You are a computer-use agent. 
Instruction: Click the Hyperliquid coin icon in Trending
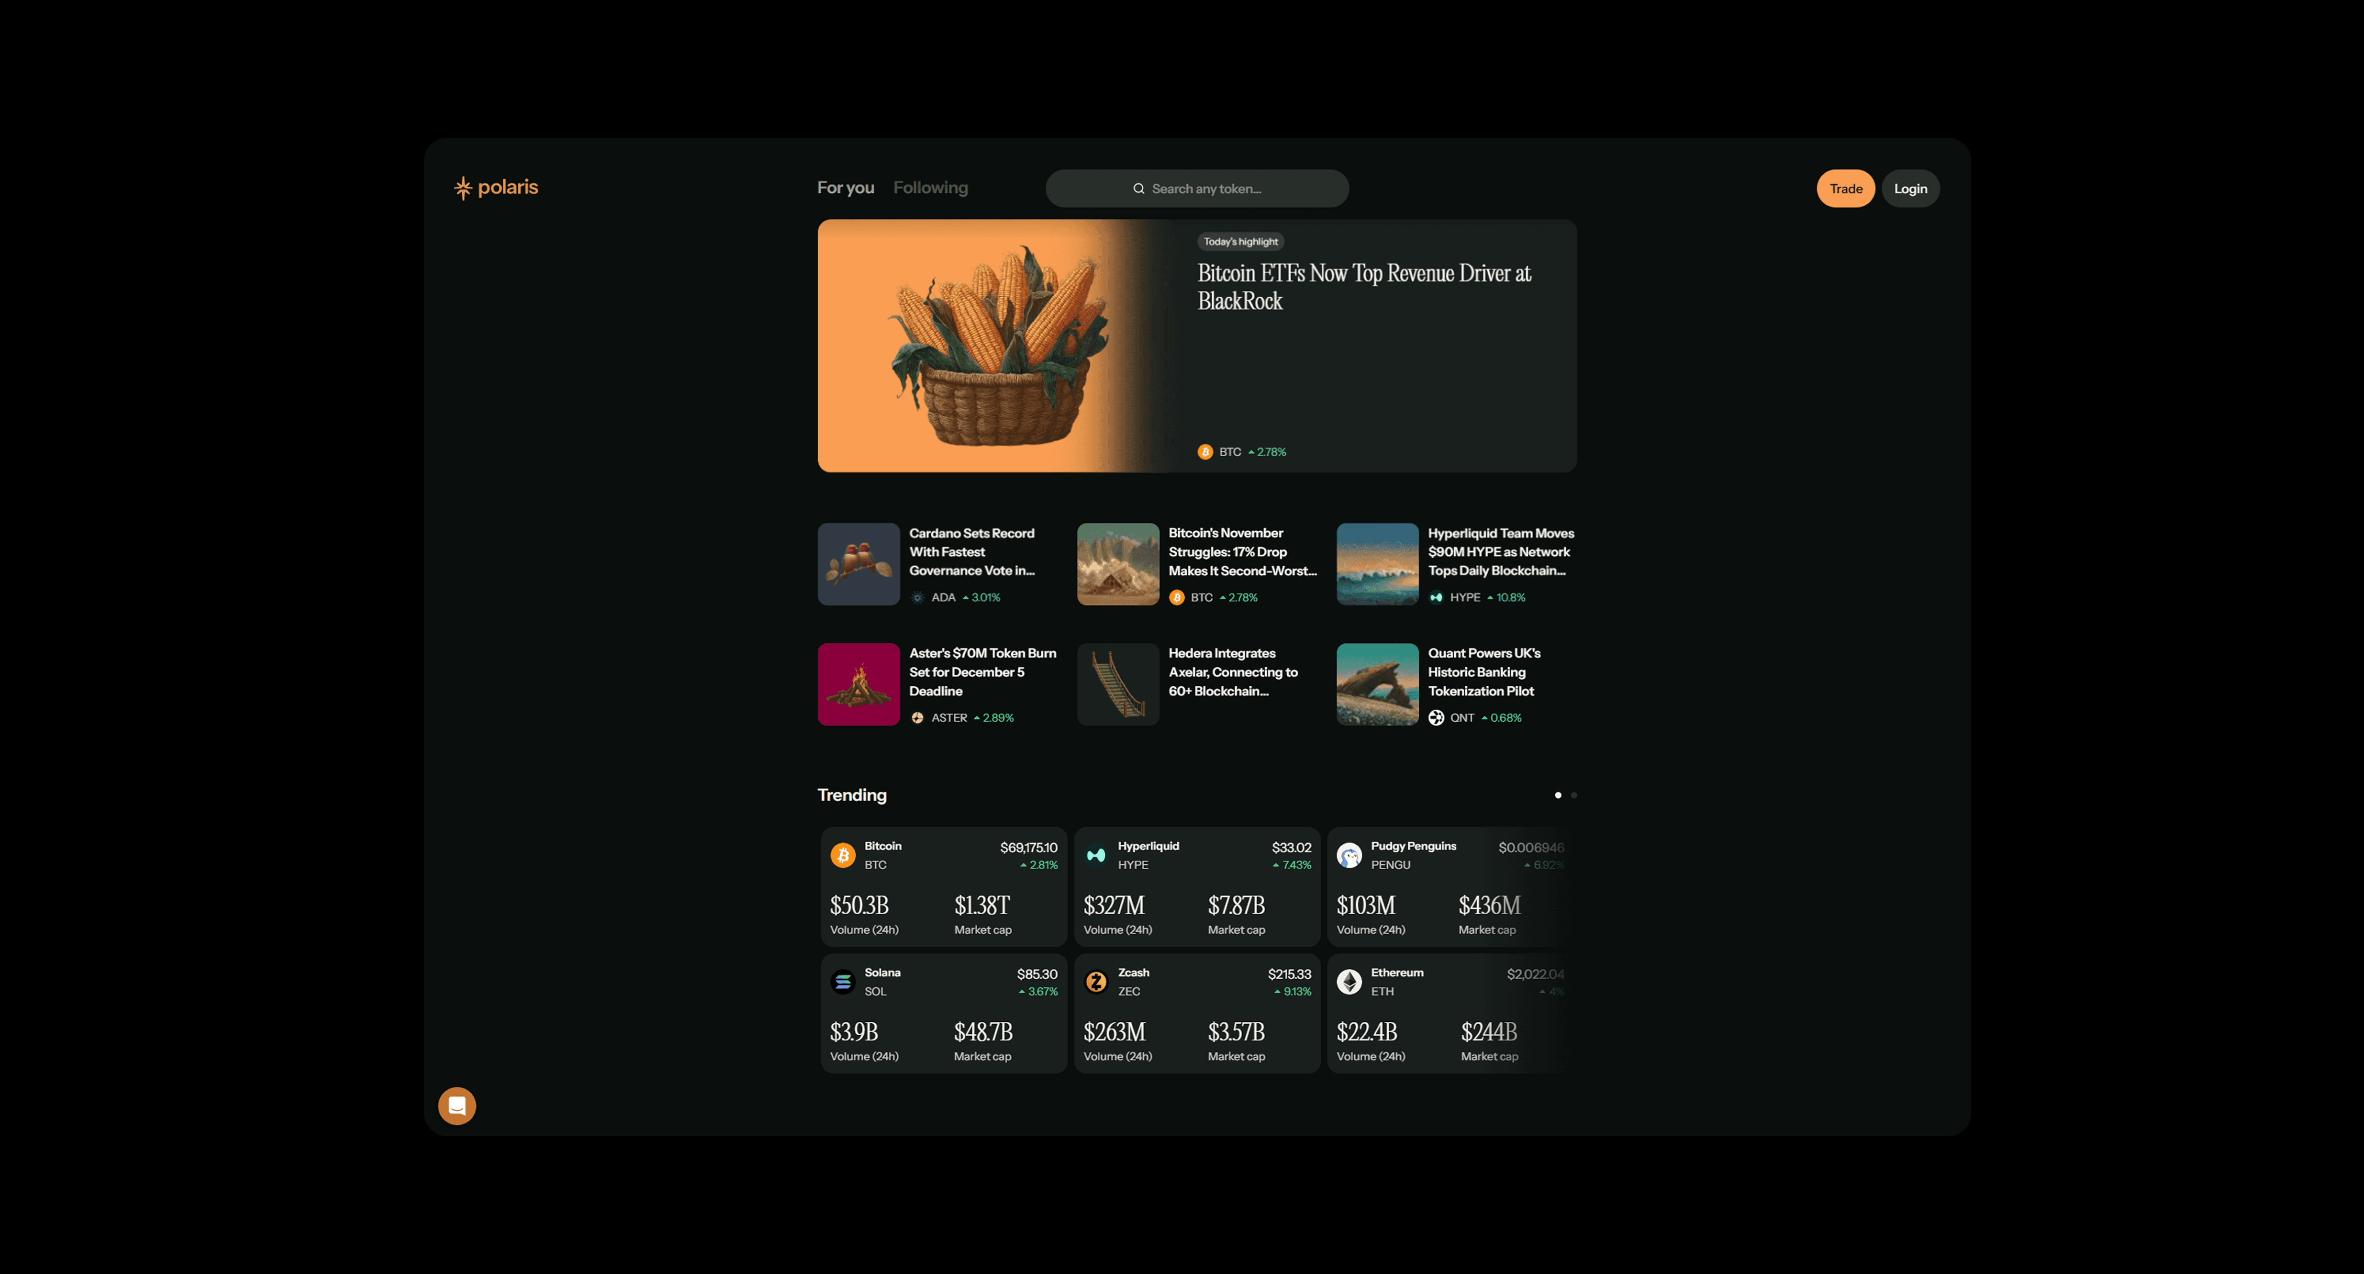[x=1096, y=855]
